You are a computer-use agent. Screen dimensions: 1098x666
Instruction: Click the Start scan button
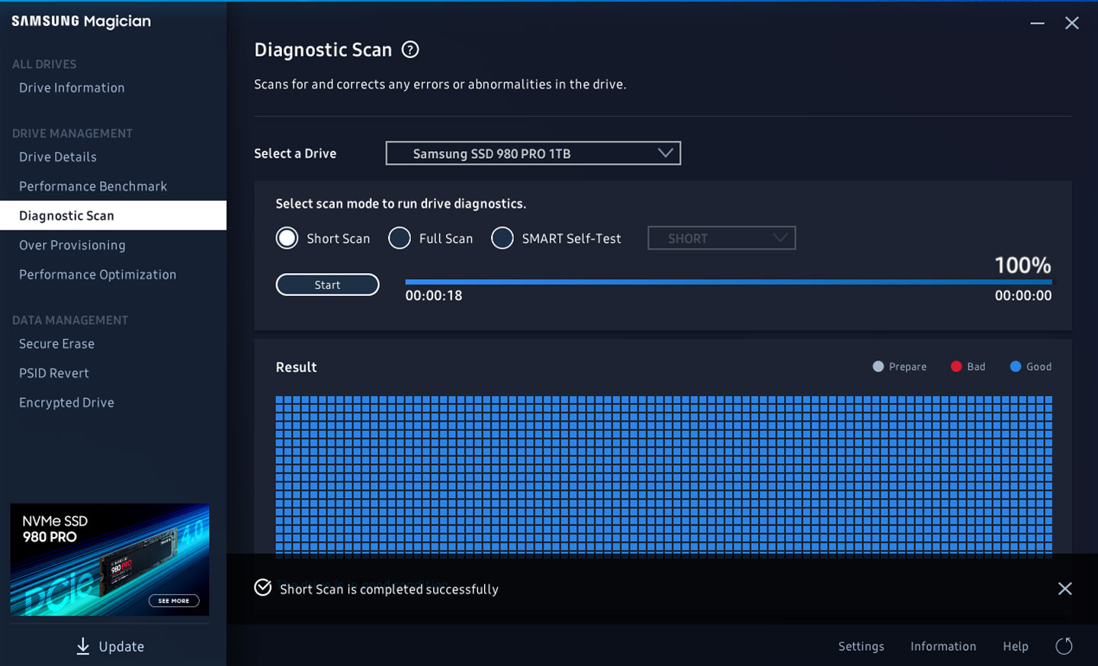pos(327,285)
